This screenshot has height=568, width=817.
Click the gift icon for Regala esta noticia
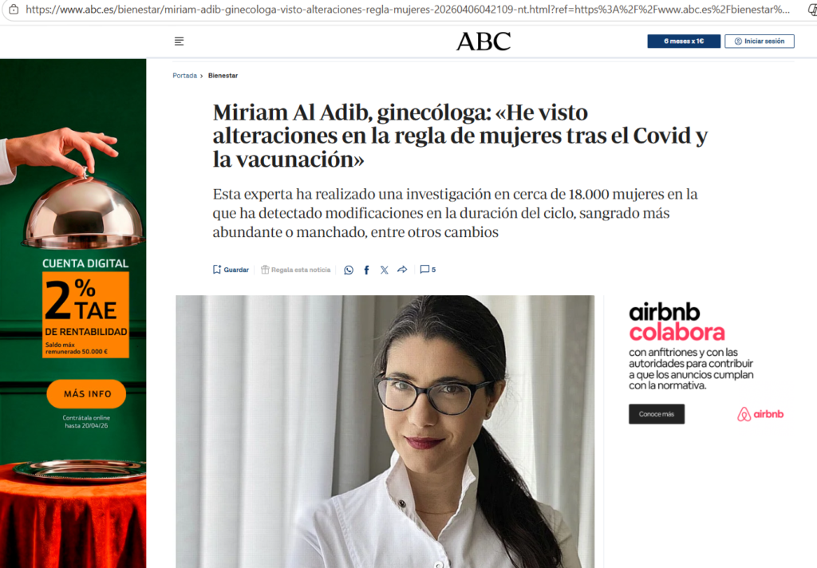tap(265, 270)
